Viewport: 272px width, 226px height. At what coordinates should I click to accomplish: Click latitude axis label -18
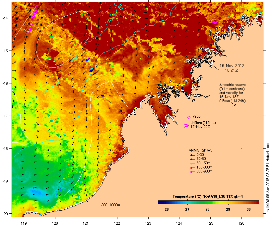[5, 148]
